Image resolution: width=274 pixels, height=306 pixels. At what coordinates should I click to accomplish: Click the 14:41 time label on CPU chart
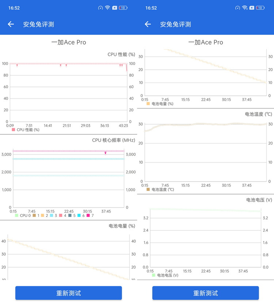(48, 126)
